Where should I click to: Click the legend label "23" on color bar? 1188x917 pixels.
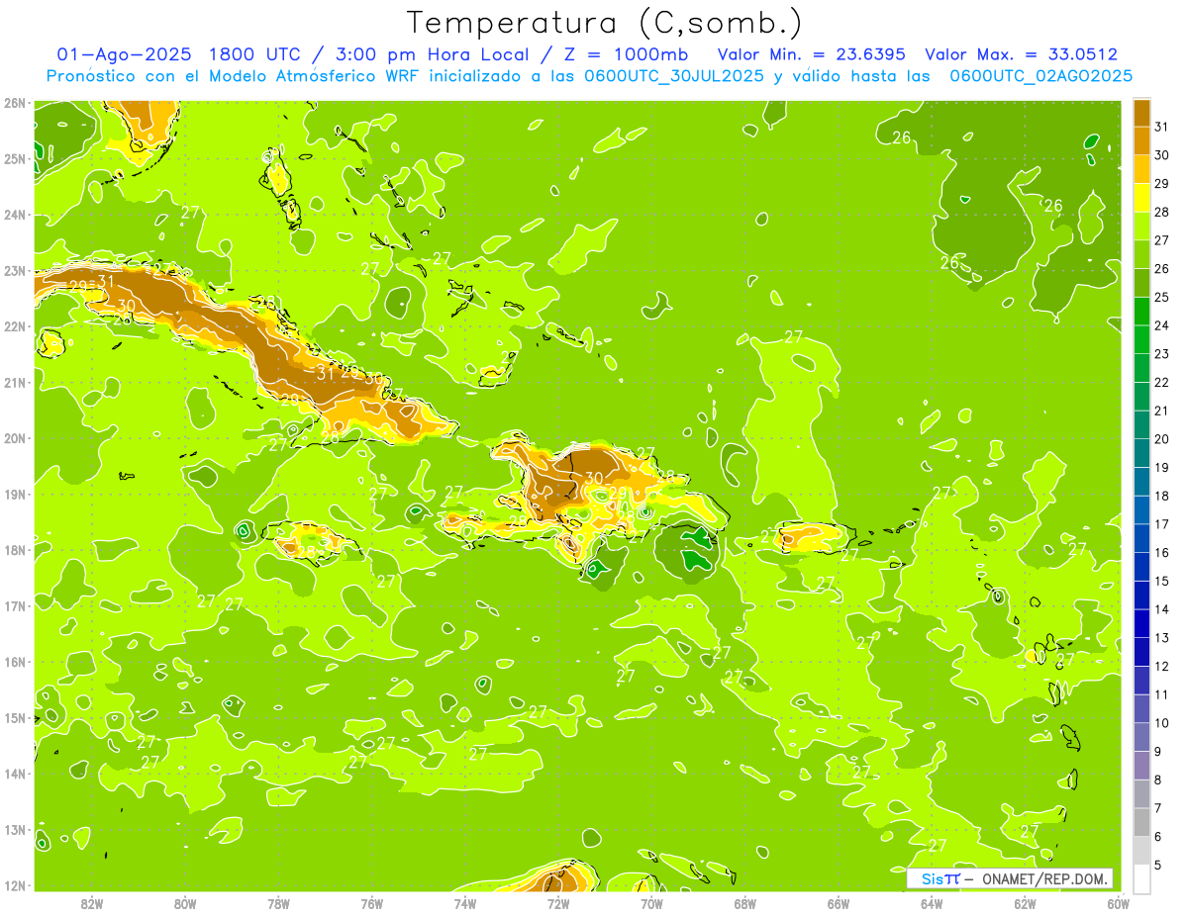click(1162, 354)
